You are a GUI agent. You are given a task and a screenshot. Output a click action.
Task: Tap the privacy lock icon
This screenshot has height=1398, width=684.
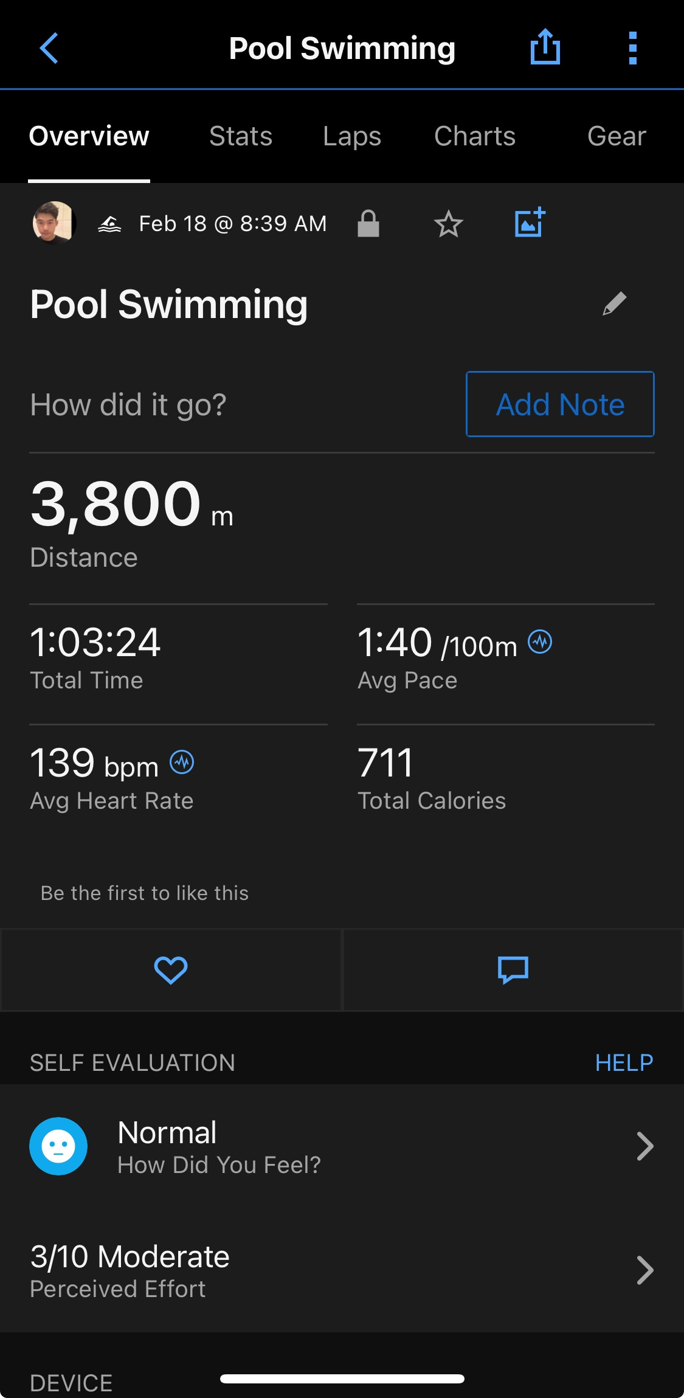click(368, 223)
